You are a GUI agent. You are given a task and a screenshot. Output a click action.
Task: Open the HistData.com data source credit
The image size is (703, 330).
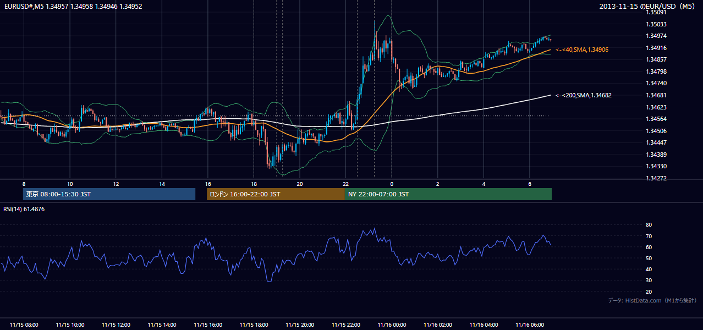click(x=652, y=300)
